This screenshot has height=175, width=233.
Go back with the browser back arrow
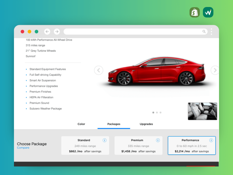(x=47, y=32)
